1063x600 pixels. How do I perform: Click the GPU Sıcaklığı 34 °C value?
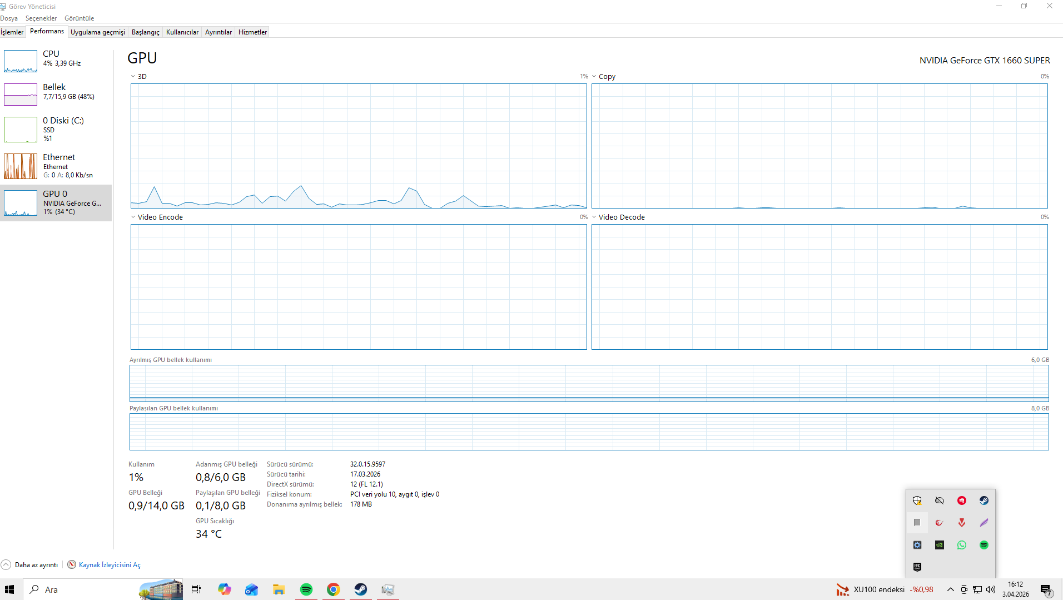click(208, 534)
